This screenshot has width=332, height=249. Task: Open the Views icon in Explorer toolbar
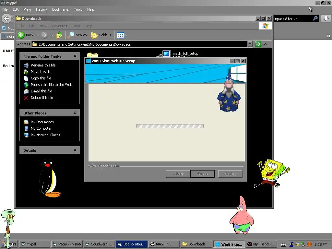(120, 35)
